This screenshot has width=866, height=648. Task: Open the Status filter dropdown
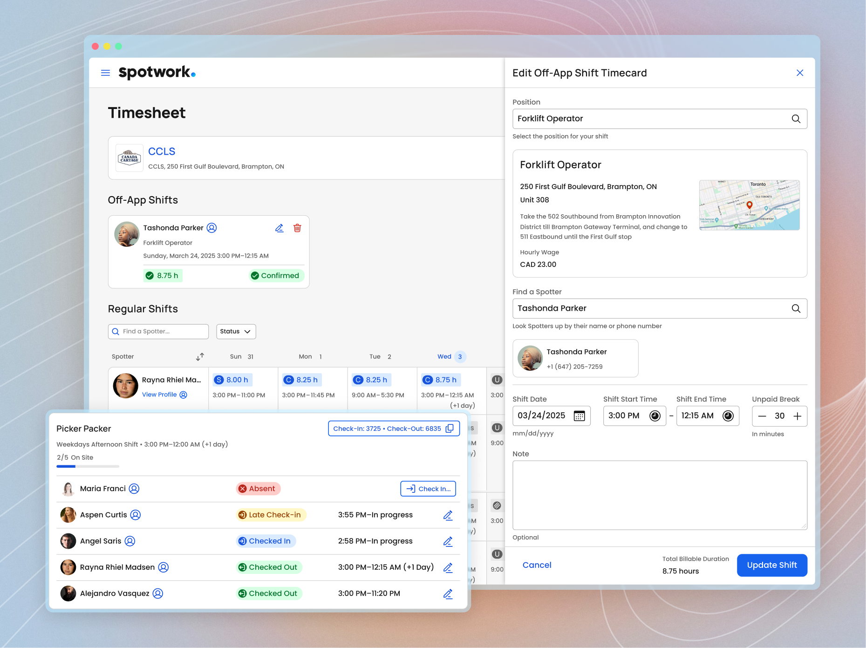tap(236, 331)
